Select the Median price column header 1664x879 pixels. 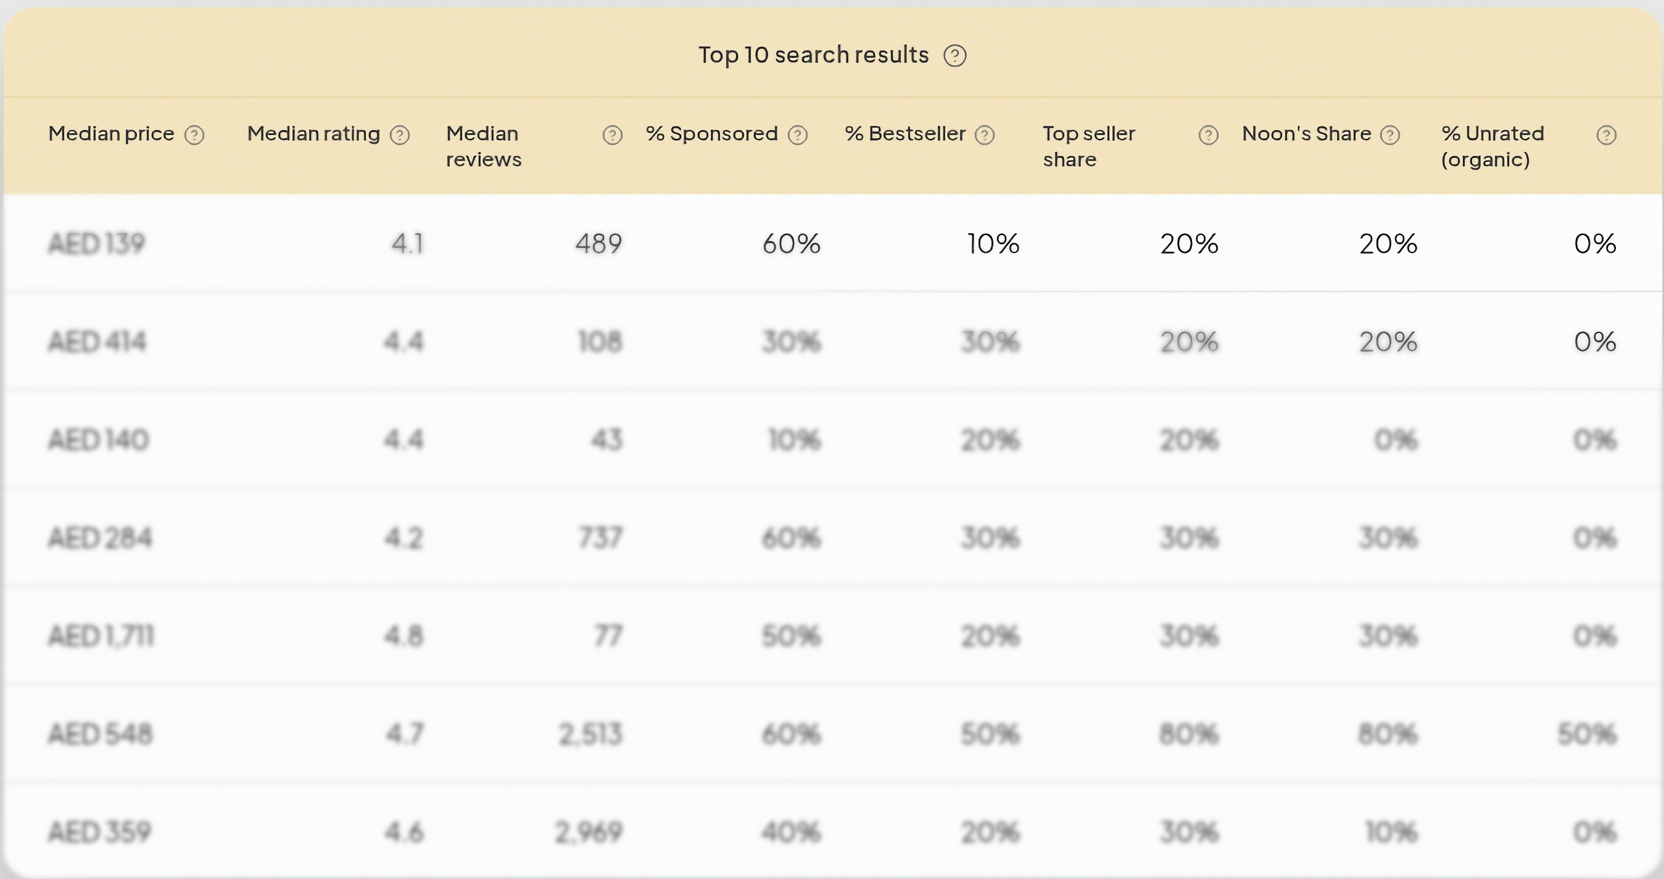point(111,134)
